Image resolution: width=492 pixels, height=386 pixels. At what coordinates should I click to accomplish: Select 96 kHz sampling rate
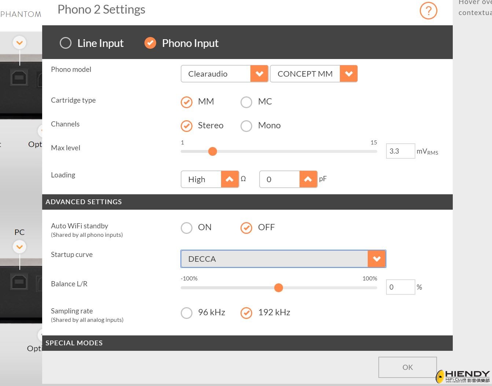(x=187, y=313)
